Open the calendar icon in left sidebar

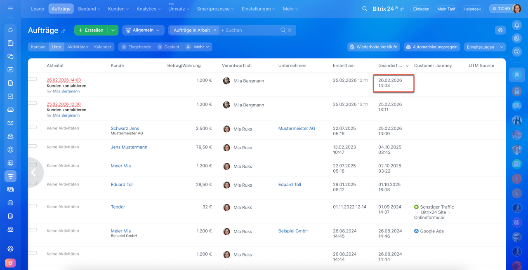click(x=11, y=70)
